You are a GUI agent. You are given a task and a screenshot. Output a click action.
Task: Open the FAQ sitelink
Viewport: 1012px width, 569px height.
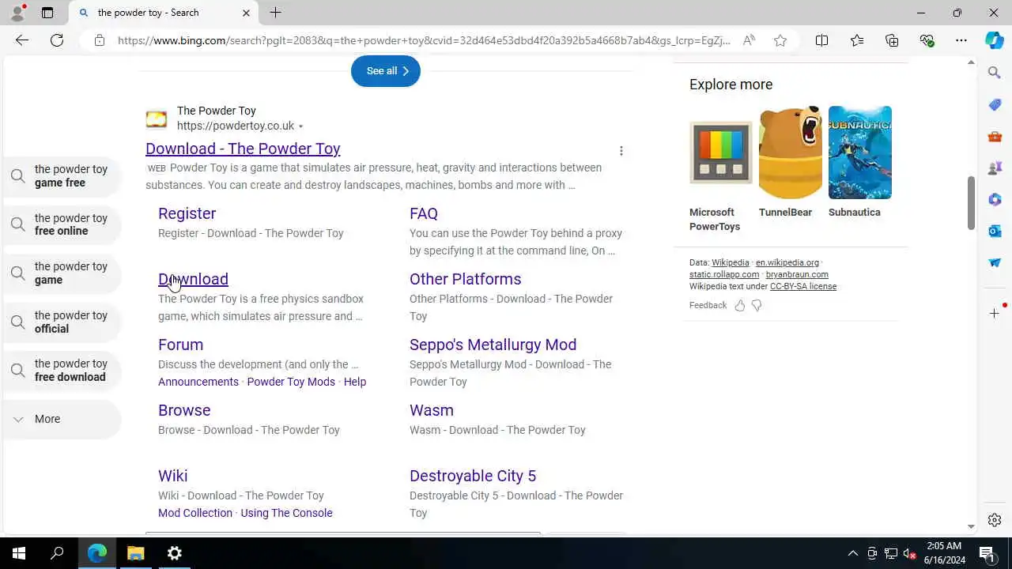pyautogui.click(x=424, y=213)
